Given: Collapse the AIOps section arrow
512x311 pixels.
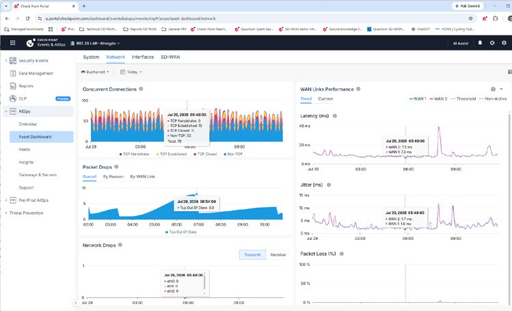Looking at the screenshot, I should tap(6, 111).
